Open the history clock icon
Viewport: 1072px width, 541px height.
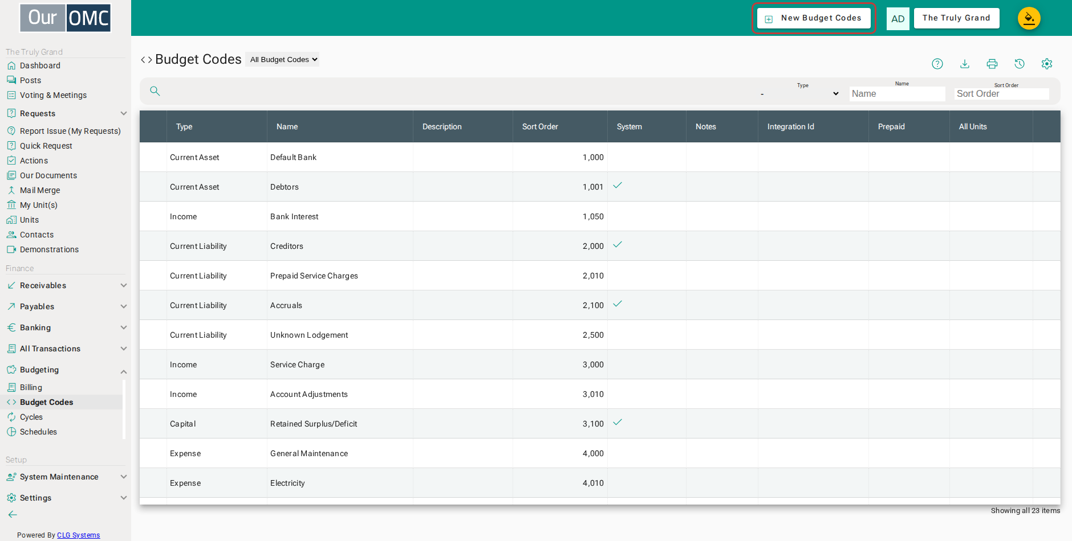click(1020, 64)
